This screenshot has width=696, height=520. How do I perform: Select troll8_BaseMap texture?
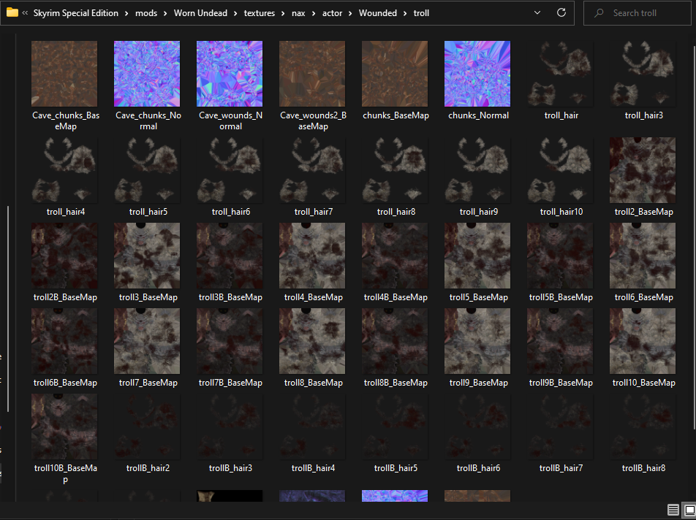point(312,348)
